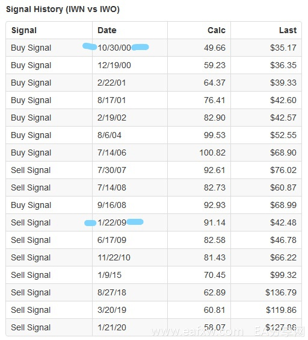Image resolution: width=308 pixels, height=340 pixels.
Task: Click the Calc value 64.37
Action: (x=215, y=83)
